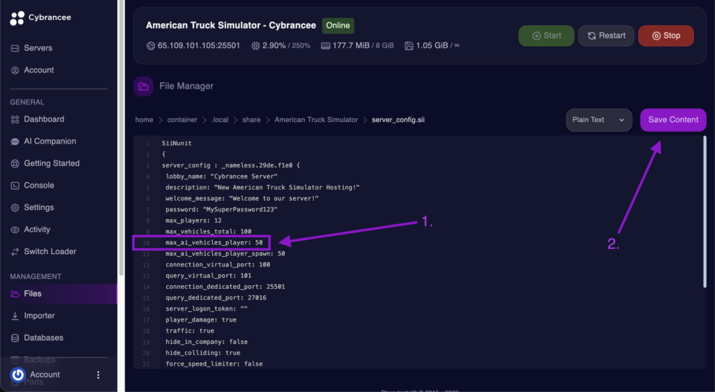
Task: Stop the server
Action: [665, 36]
